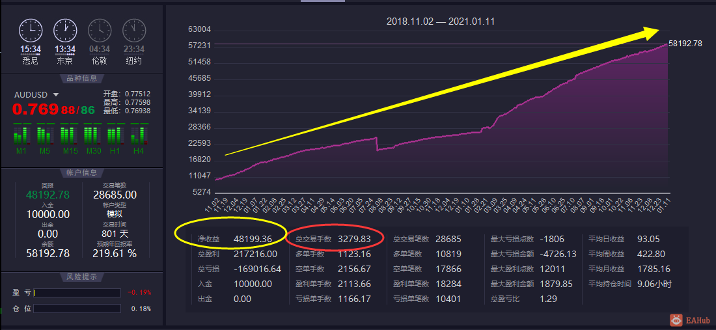This screenshot has height=330, width=716.
Task: Select the H1 timeframe signal bars
Action: (115, 133)
